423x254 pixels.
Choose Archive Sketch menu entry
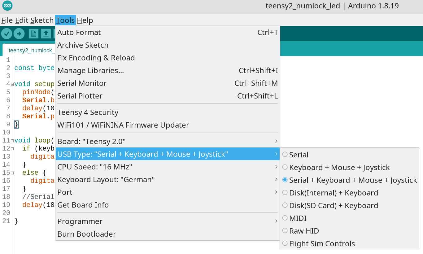click(168, 45)
